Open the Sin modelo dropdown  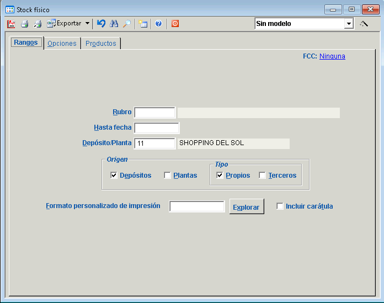(349, 24)
